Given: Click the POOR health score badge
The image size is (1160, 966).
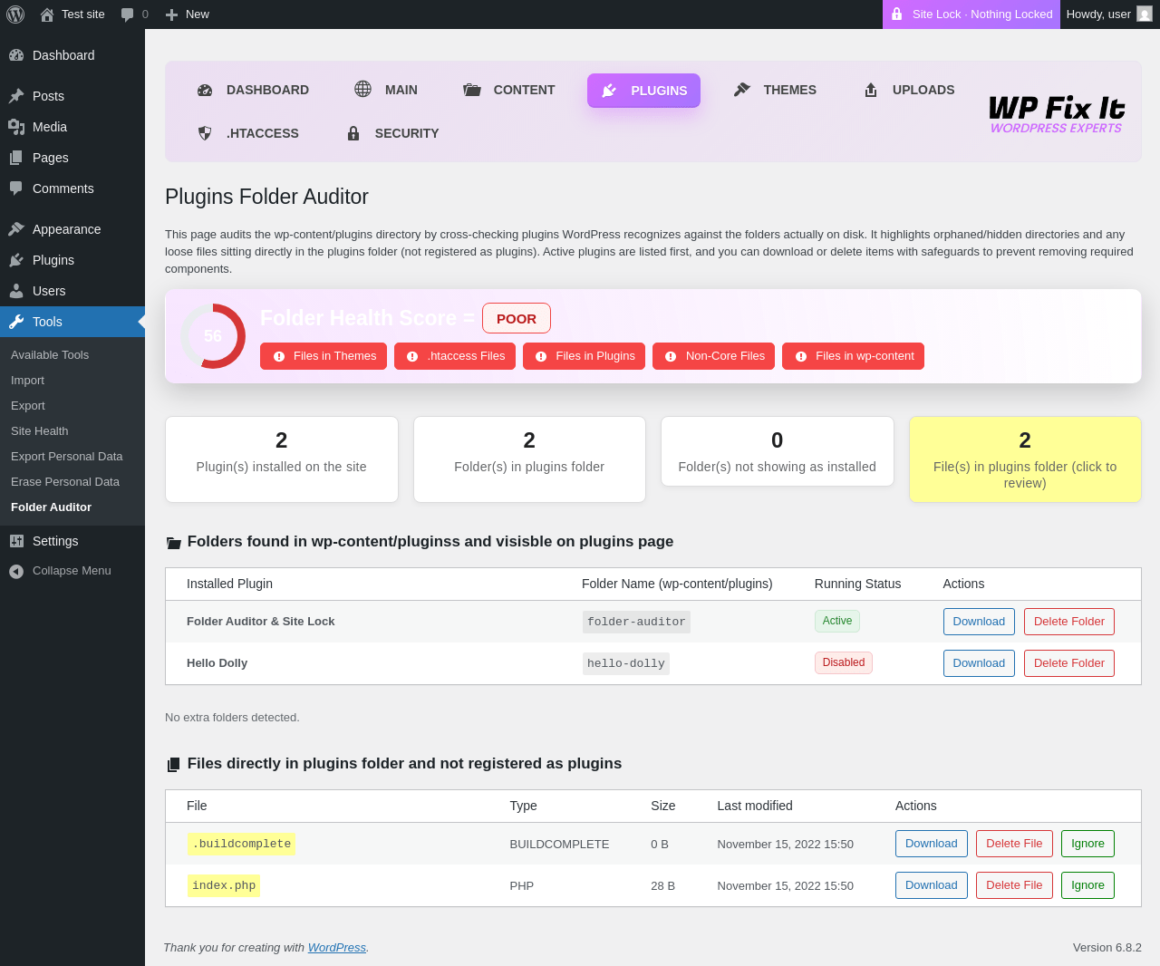Looking at the screenshot, I should pos(517,318).
